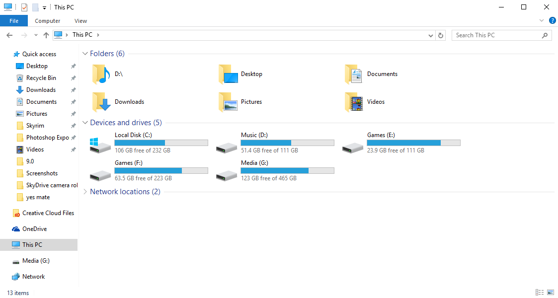Open the Desktop folder icon in Folders

pos(228,74)
